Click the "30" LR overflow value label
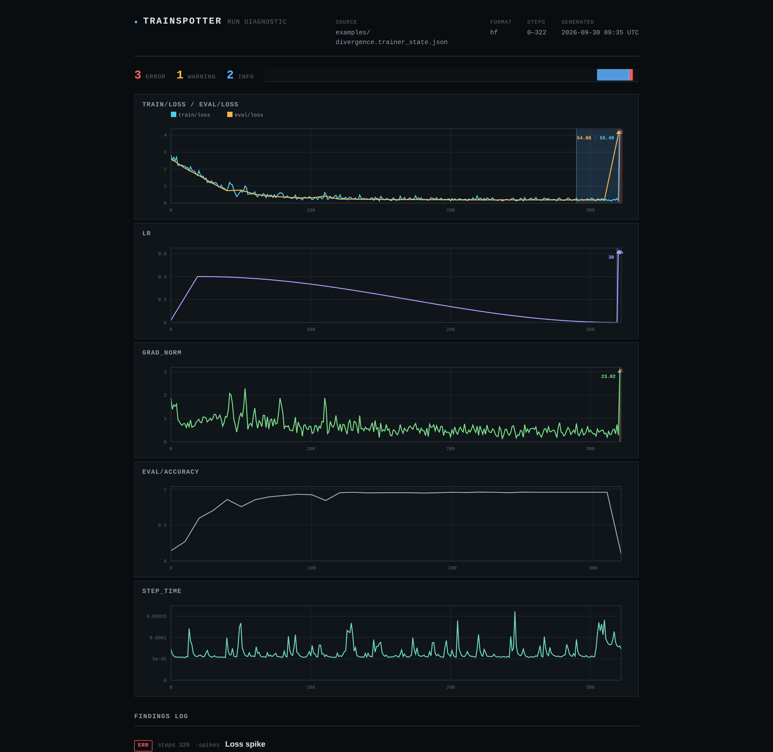Viewport: 773px width, 752px height. coord(611,257)
